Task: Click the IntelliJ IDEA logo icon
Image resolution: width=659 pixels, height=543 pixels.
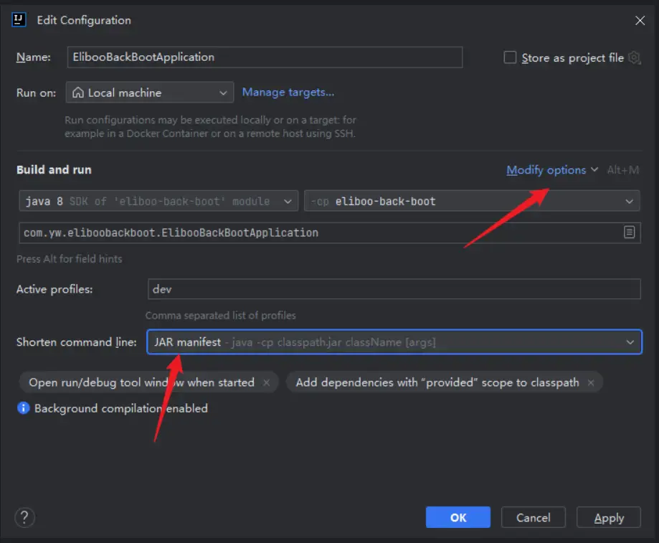Action: point(20,20)
